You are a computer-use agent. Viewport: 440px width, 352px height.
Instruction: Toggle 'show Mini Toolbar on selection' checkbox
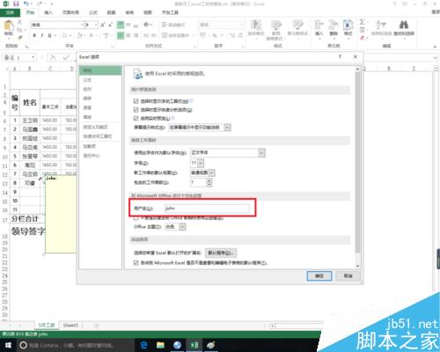(x=136, y=101)
